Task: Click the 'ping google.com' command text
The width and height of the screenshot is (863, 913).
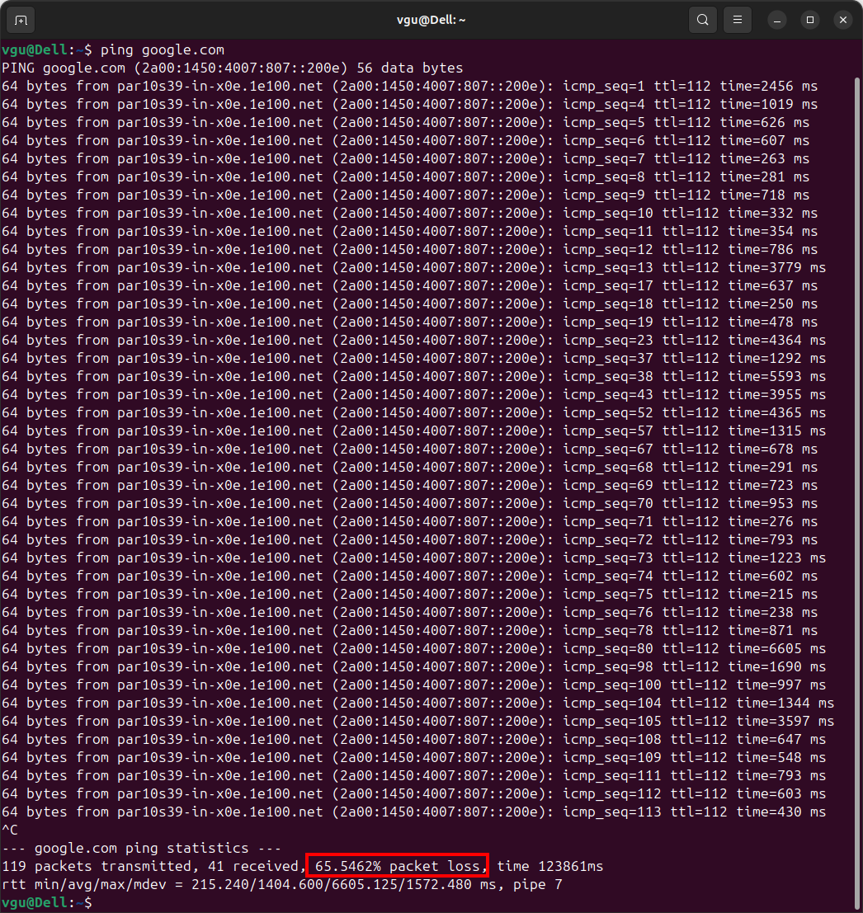Action: click(x=163, y=50)
